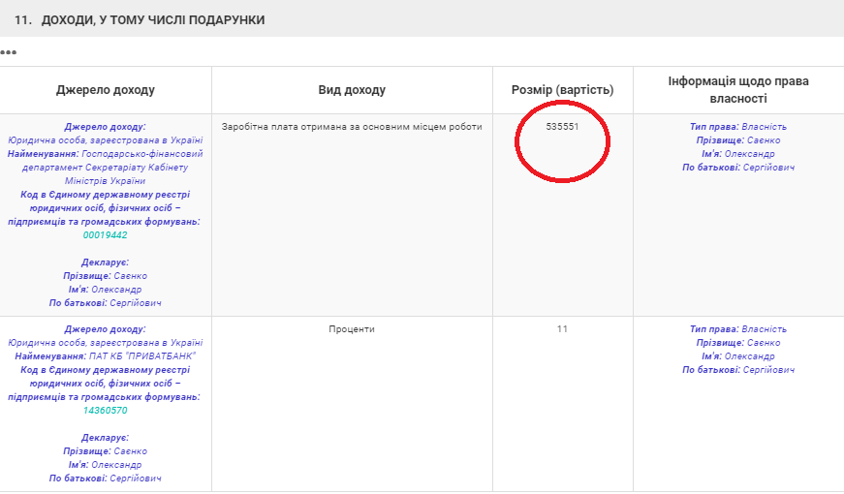Click the three-dot ellipsis icon above the table
This screenshot has width=844, height=494.
point(9,51)
